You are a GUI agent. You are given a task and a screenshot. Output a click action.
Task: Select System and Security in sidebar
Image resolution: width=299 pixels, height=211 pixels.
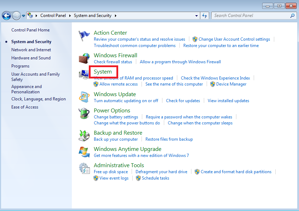coord(31,42)
